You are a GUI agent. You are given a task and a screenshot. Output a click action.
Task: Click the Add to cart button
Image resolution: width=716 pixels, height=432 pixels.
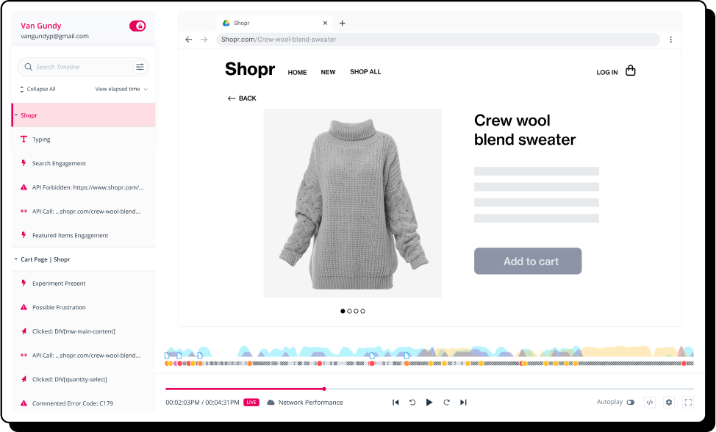point(527,261)
